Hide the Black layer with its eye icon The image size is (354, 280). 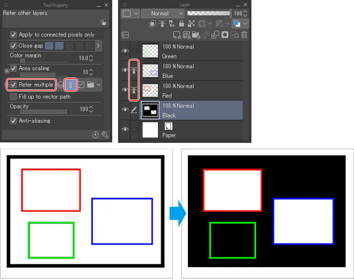125,109
